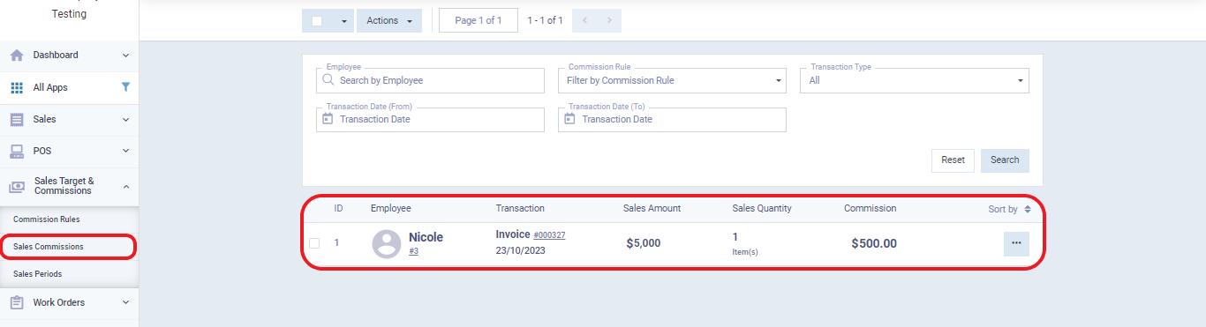Go to Sales Periods in the sidebar
Viewport: 1206px width, 327px height.
coord(38,274)
